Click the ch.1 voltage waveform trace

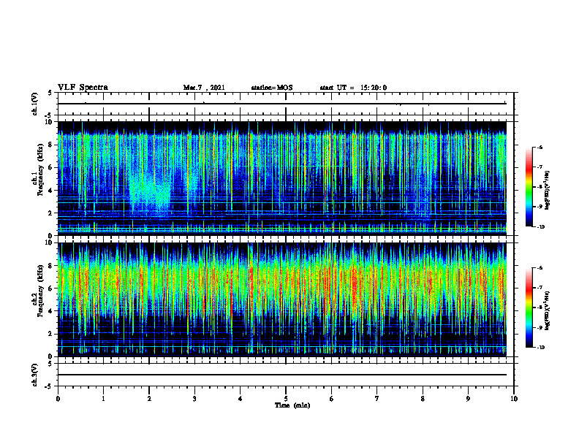(x=282, y=104)
